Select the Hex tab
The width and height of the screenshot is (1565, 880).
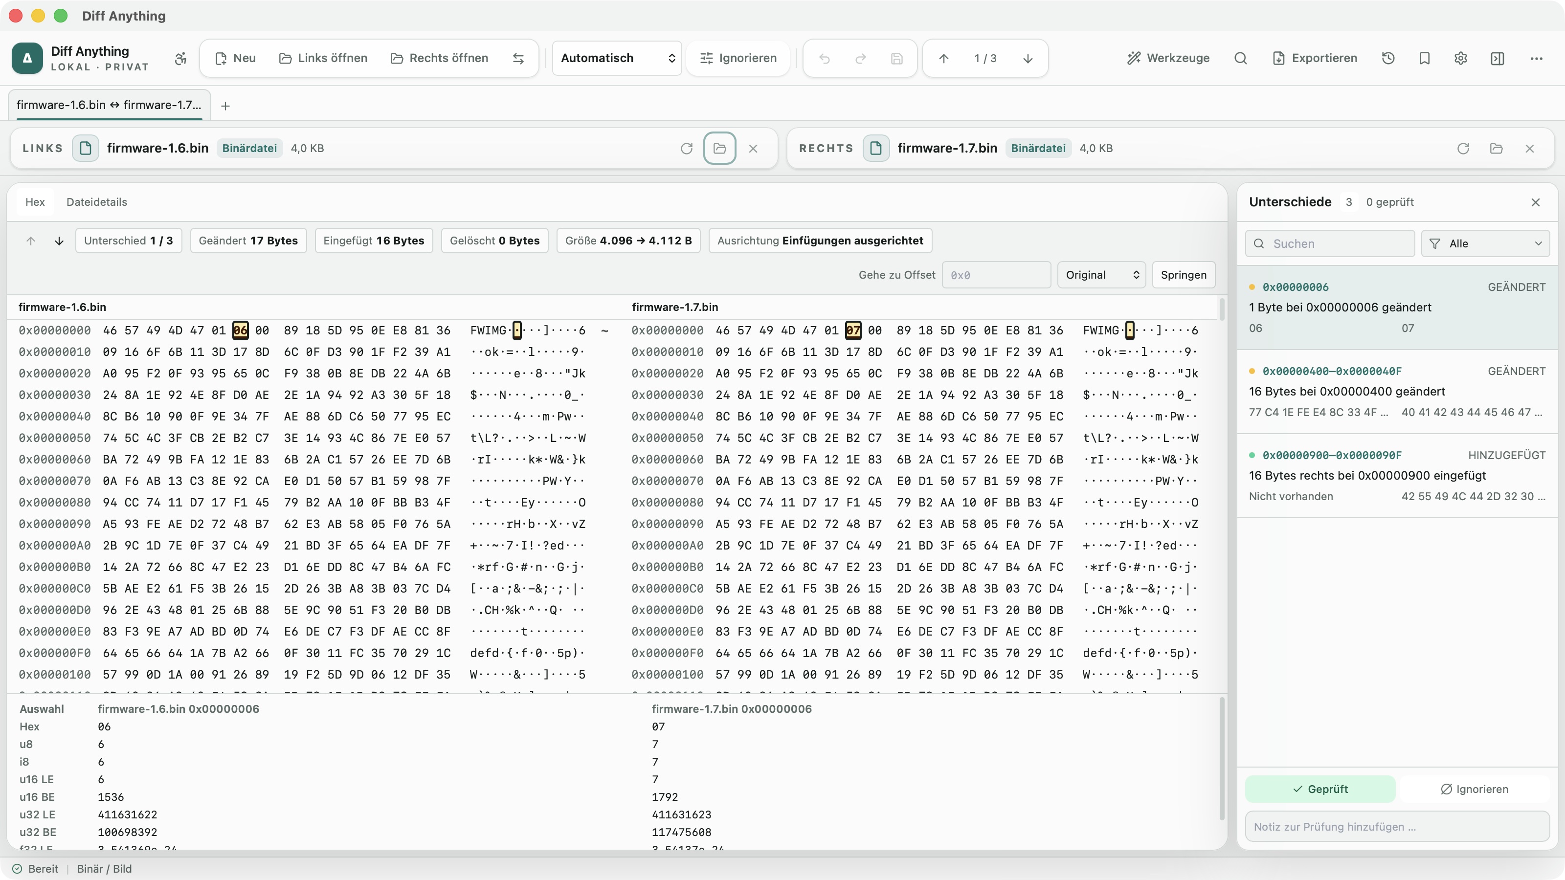pos(35,202)
